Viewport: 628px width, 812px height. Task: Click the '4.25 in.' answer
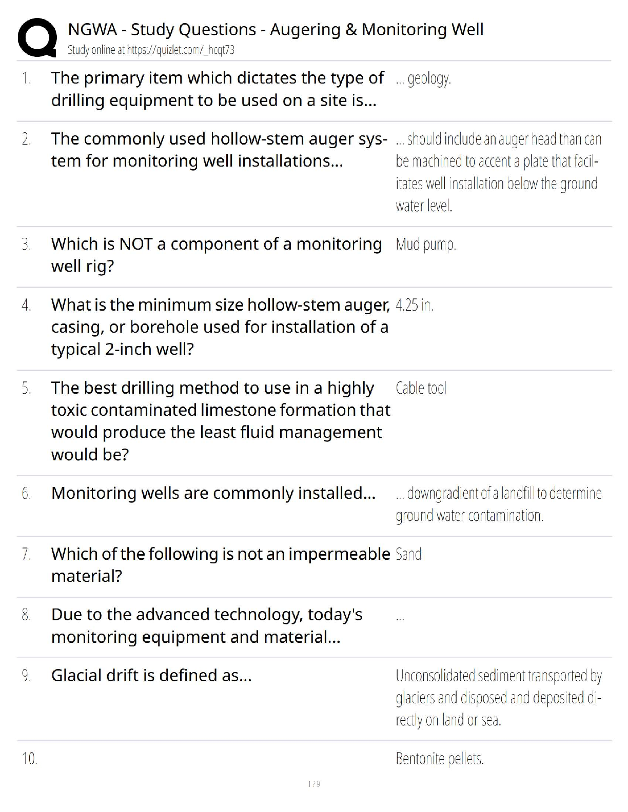point(415,306)
